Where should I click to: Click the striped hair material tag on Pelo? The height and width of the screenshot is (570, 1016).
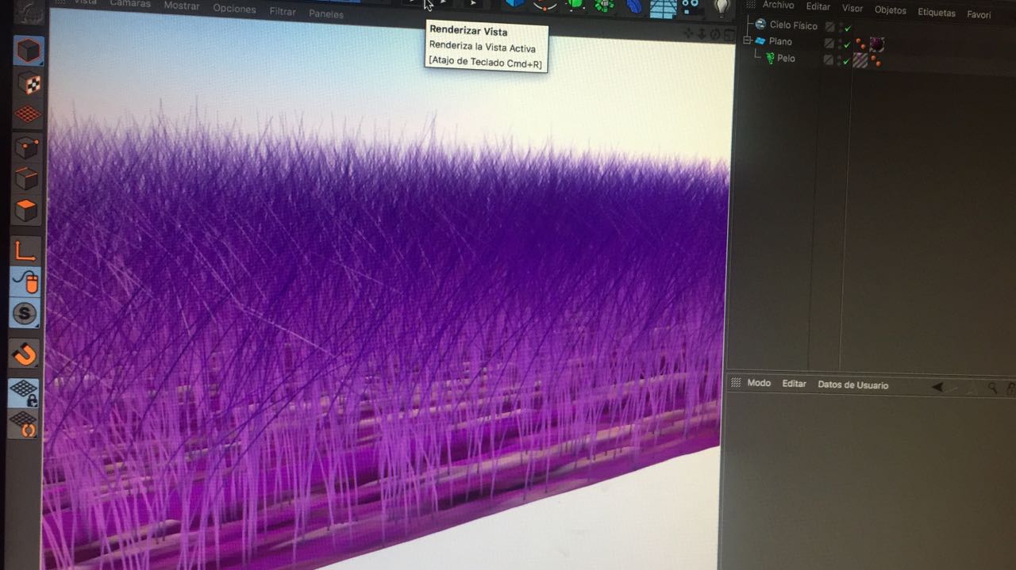click(x=860, y=60)
